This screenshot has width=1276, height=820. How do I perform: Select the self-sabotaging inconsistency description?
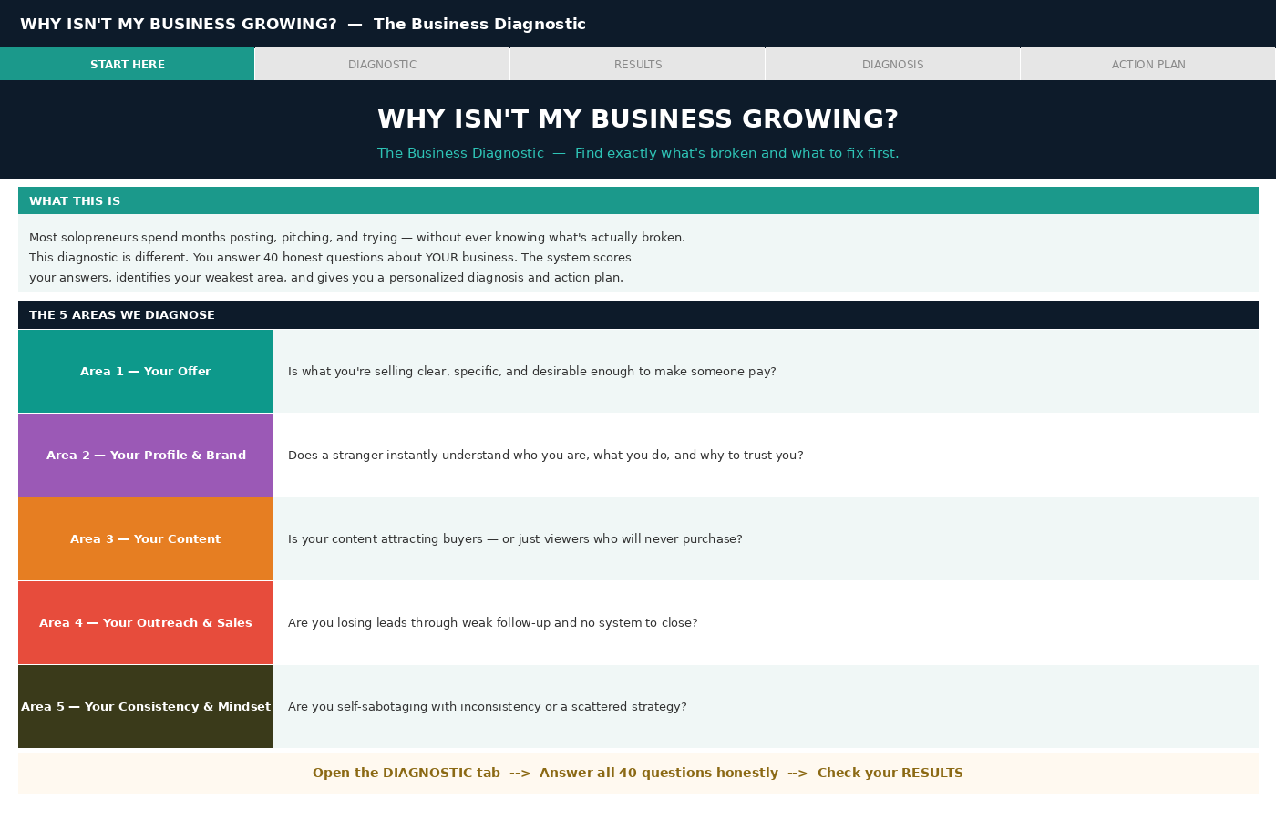[x=488, y=707]
